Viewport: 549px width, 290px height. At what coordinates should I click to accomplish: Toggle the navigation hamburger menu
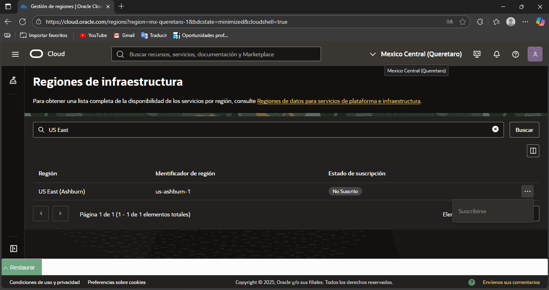[15, 54]
